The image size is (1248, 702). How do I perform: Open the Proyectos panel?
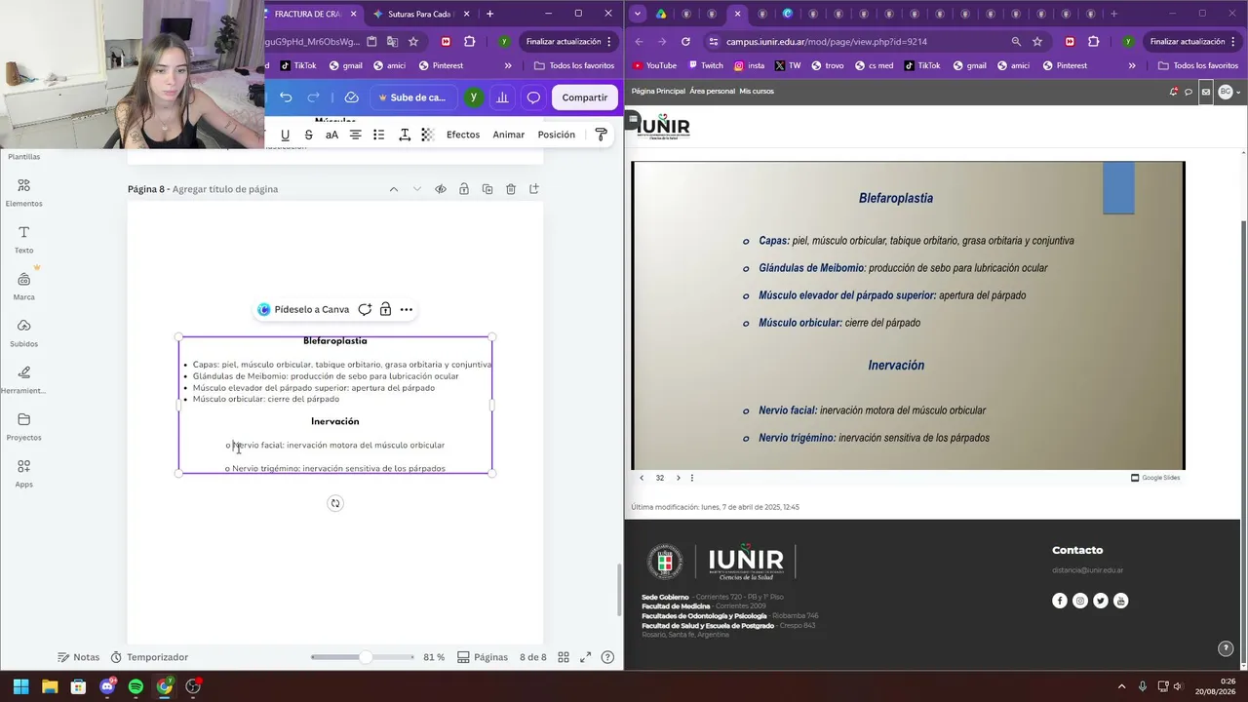23,427
